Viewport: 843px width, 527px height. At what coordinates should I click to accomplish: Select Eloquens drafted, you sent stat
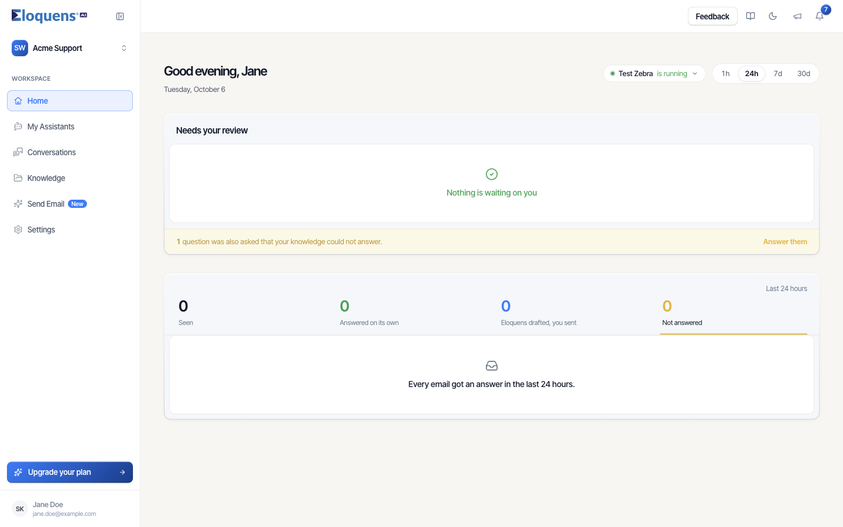click(573, 313)
